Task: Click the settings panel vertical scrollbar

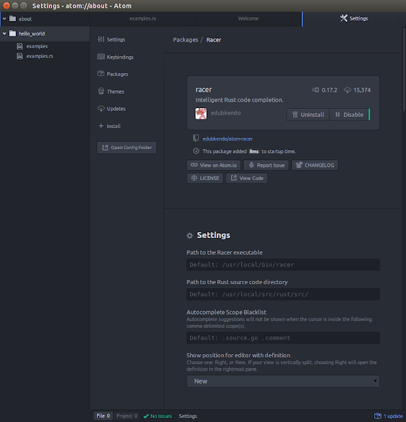Action: click(404, 69)
